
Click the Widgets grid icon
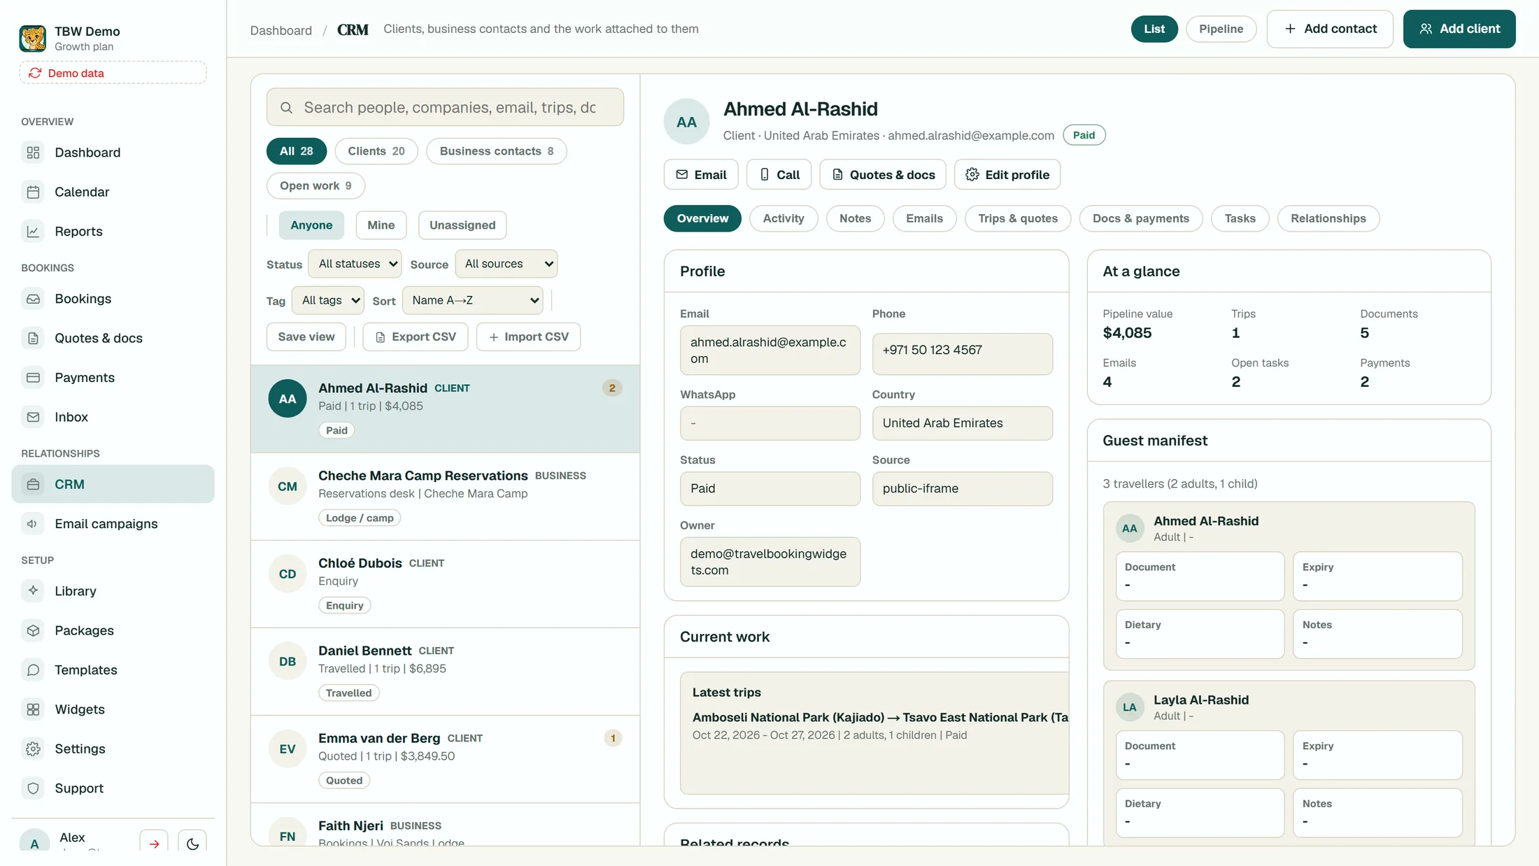pyautogui.click(x=33, y=709)
